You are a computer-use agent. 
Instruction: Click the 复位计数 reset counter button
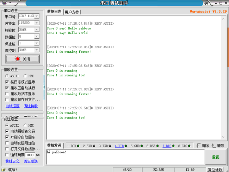tap(215, 170)
